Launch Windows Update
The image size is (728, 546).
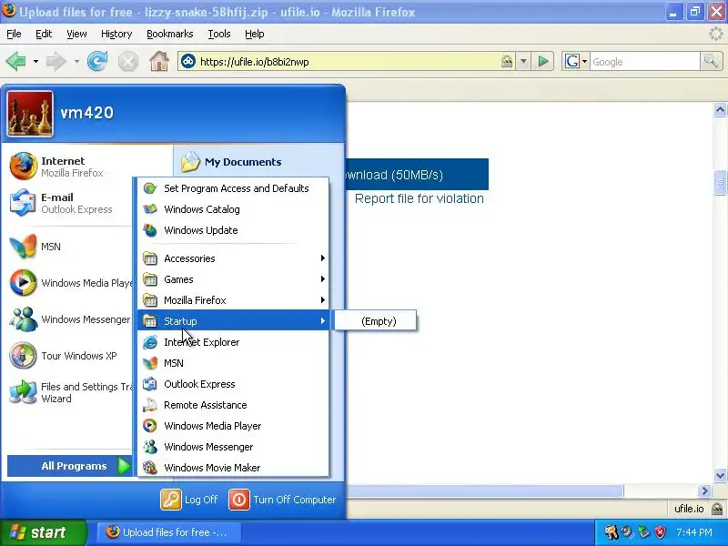[x=233, y=230]
